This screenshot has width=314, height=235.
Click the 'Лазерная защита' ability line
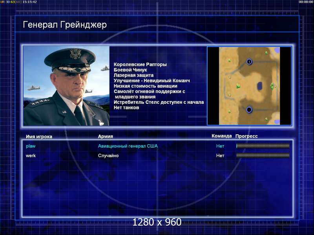(133, 75)
